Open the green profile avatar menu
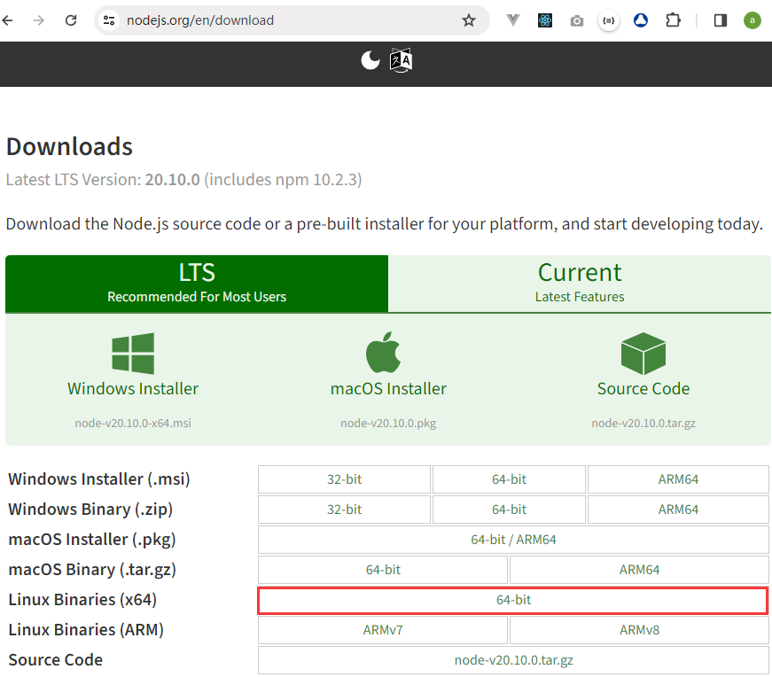Viewport: 772px width, 677px height. click(x=753, y=20)
